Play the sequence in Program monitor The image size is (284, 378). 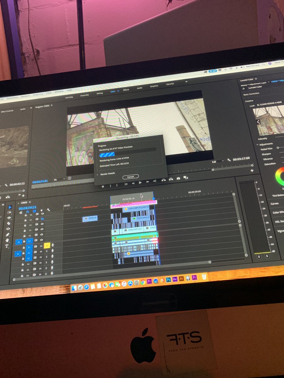tap(140, 182)
